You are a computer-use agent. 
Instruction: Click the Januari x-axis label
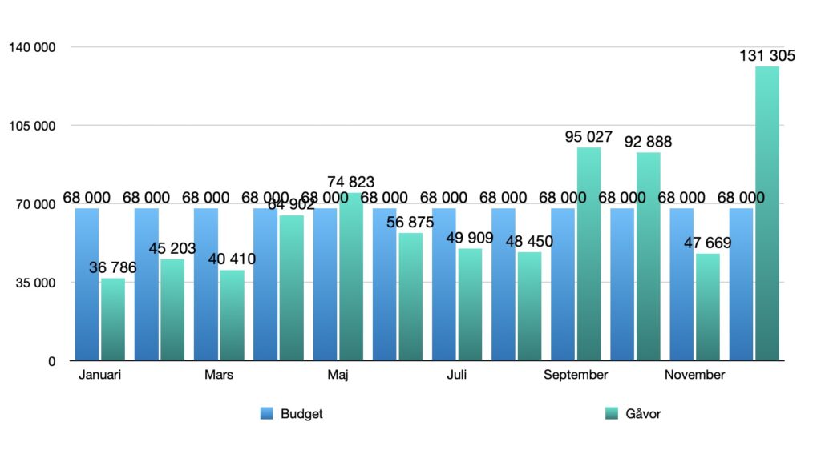(100, 375)
